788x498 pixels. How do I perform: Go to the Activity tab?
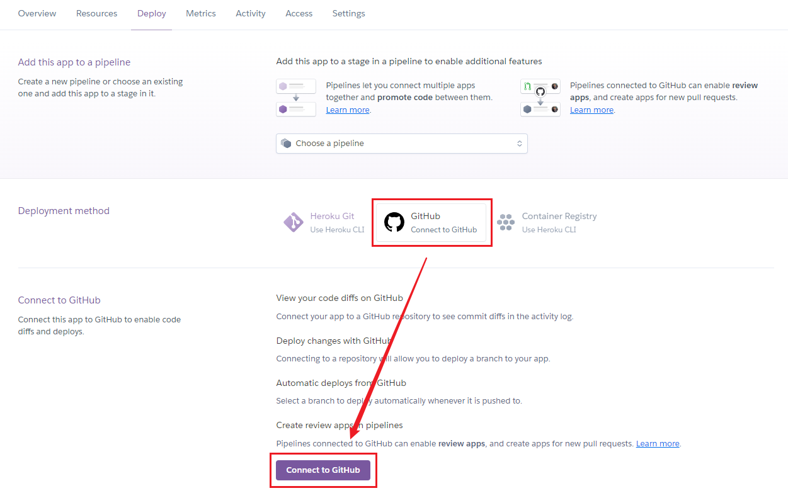[251, 13]
